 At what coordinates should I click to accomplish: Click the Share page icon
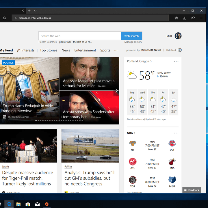[x=193, y=18]
